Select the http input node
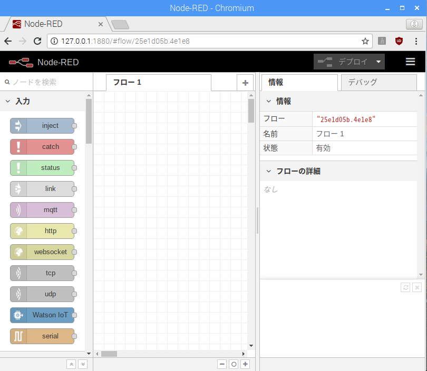Image resolution: width=427 pixels, height=371 pixels. (42, 231)
